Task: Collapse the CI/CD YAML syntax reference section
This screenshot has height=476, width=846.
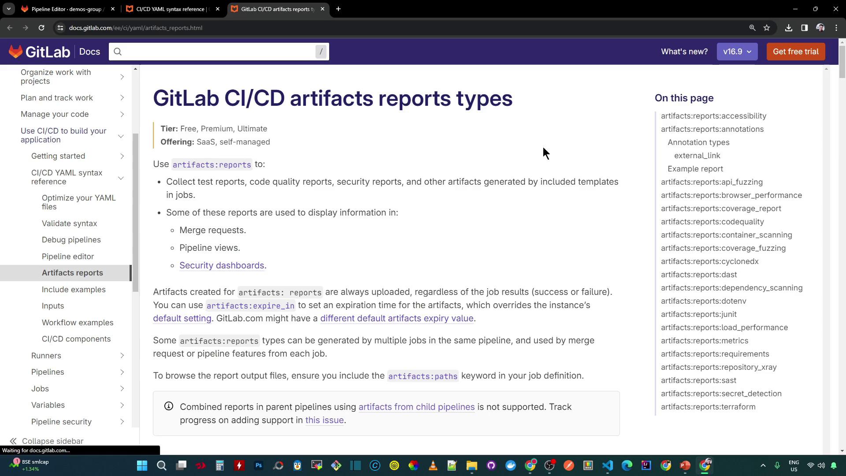Action: click(121, 178)
